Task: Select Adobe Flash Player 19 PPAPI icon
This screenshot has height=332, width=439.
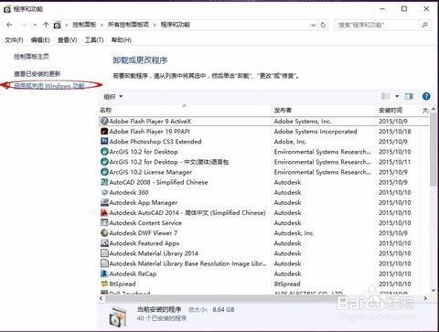Action: 104,132
